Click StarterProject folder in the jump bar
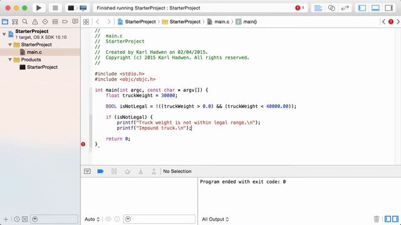This screenshot has height=225, width=401. click(181, 22)
